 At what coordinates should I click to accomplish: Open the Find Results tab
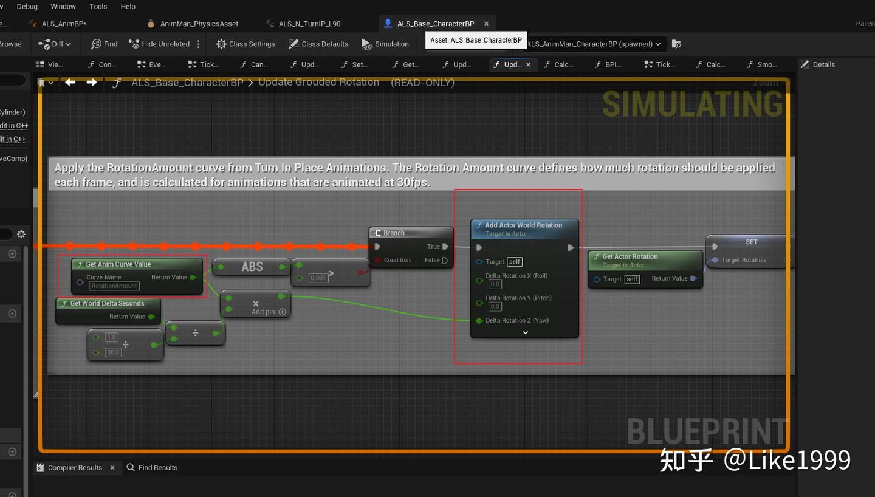pos(152,467)
